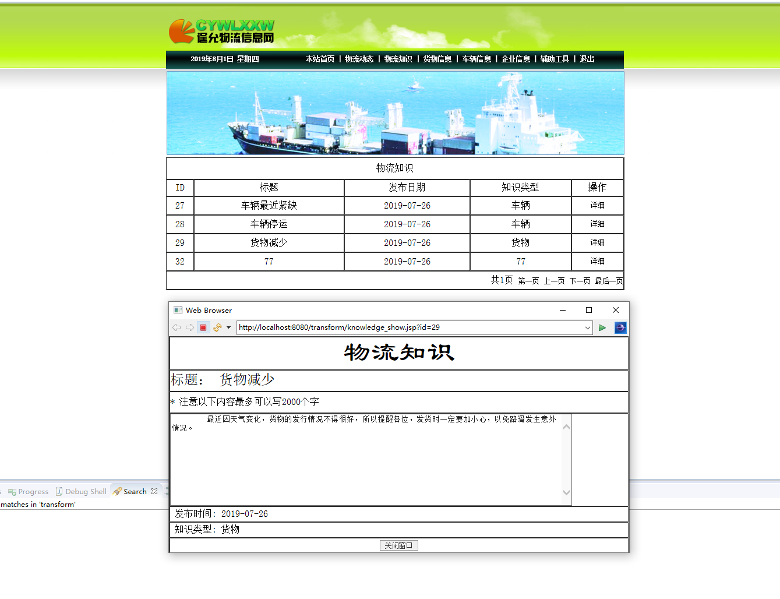780x599 pixels.
Task: Open 详细 link for record 27
Action: pos(598,205)
